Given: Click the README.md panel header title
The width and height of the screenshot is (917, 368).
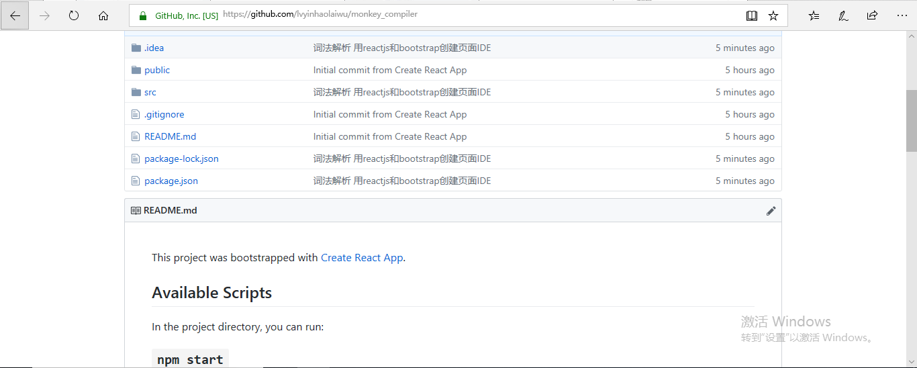Looking at the screenshot, I should point(171,210).
